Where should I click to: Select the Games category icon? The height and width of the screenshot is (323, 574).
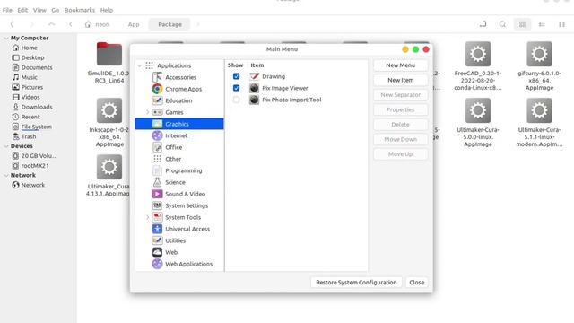pyautogui.click(x=157, y=112)
